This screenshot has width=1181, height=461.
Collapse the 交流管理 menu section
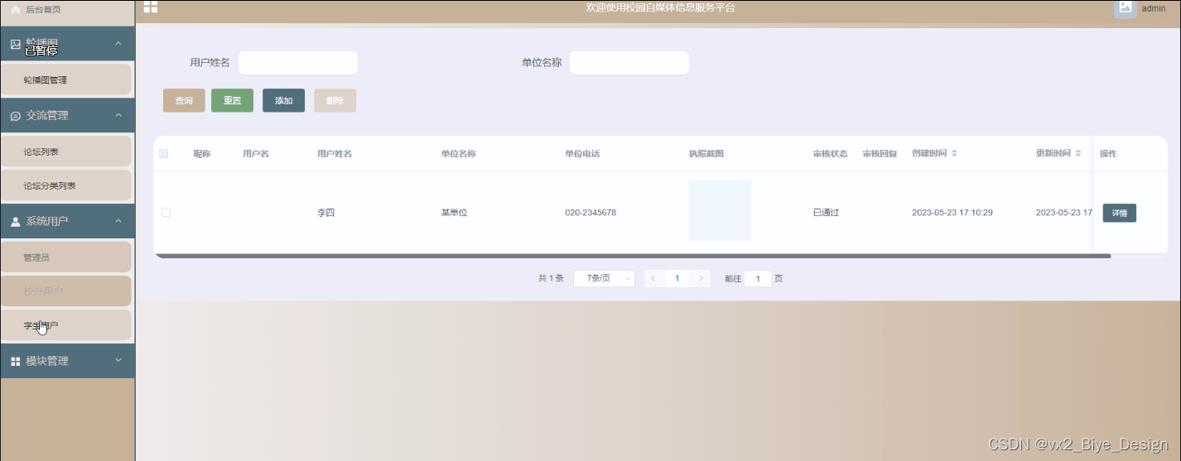118,115
